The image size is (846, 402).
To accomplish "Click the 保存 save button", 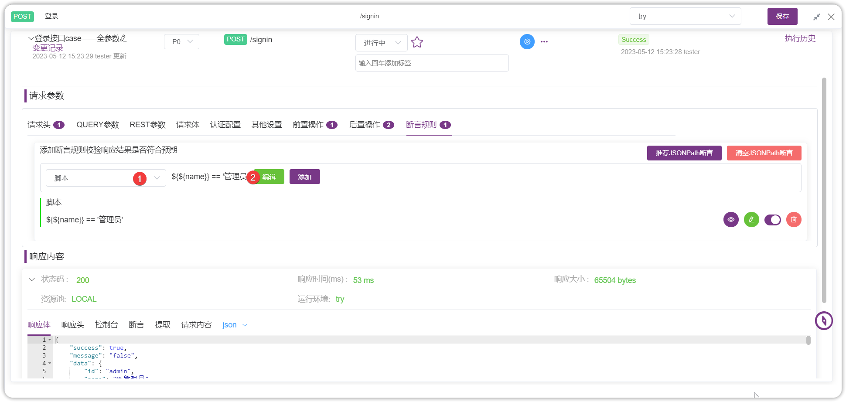I will pyautogui.click(x=782, y=17).
